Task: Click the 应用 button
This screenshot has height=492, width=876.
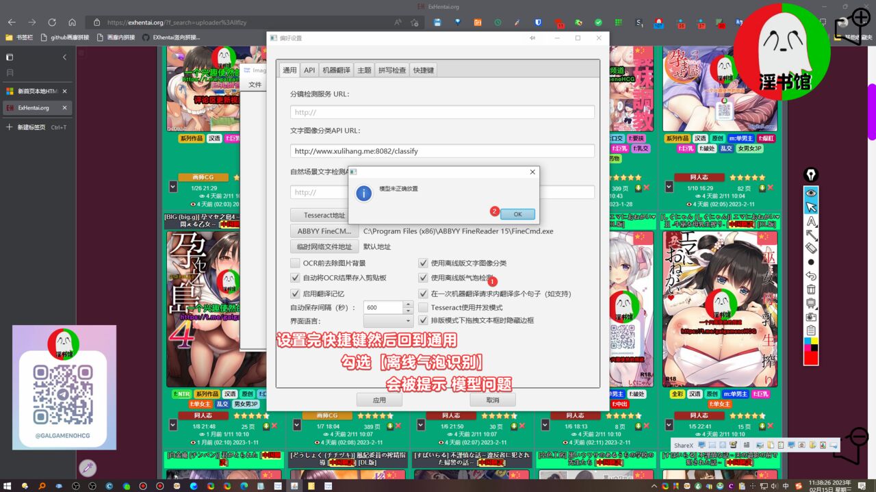Action: click(x=379, y=400)
